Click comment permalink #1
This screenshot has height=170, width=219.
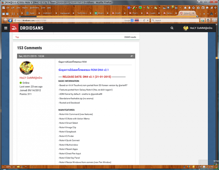point(132,56)
